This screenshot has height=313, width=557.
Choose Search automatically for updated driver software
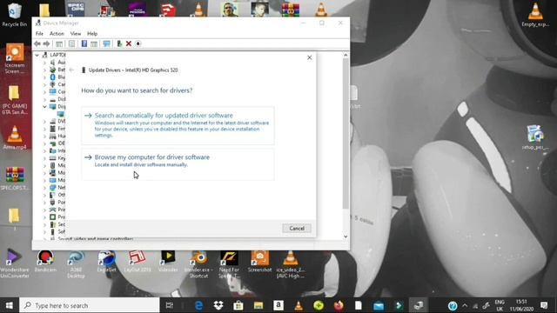[x=178, y=125]
